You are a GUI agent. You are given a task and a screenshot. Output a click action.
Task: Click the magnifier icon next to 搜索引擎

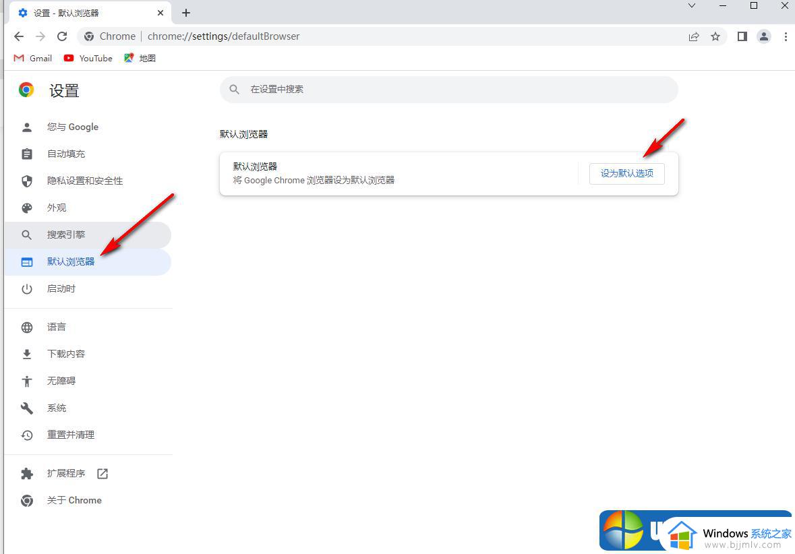click(x=27, y=235)
